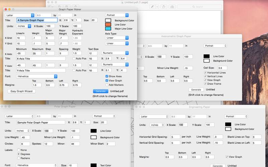Click the X-Axis Title text field
The image size is (268, 167).
[41, 59]
